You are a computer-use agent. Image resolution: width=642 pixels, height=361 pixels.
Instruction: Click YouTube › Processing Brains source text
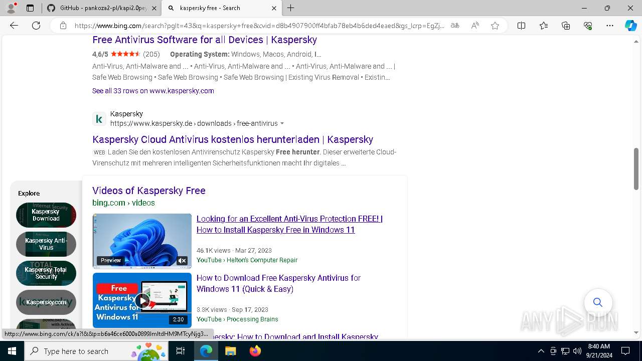point(237,319)
